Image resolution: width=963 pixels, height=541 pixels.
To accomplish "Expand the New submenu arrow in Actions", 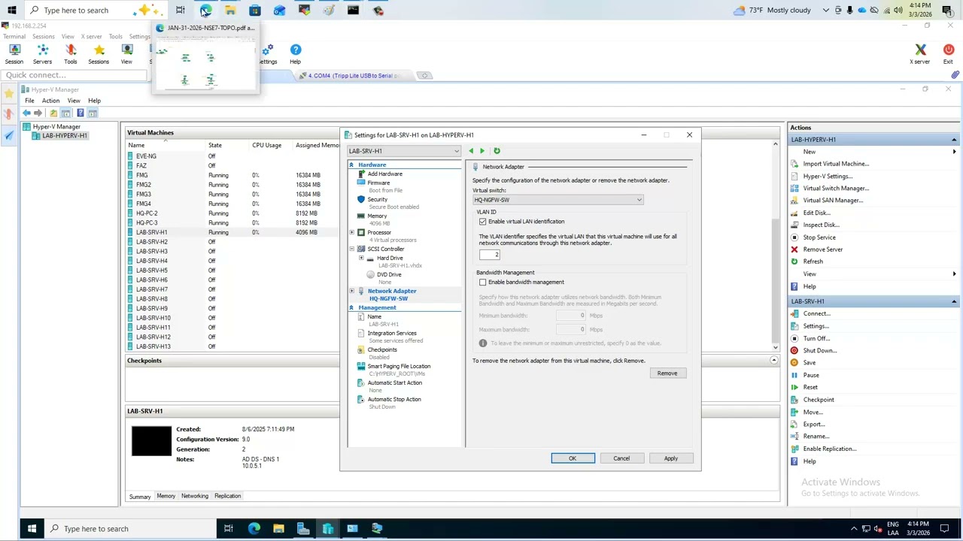I will tap(954, 152).
